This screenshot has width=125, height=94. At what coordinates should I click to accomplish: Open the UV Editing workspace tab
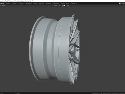(x=21, y=4)
